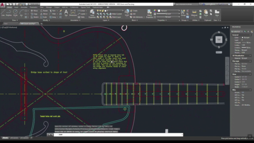
Task: Click the Make Current layer button
Action: pos(115,14)
